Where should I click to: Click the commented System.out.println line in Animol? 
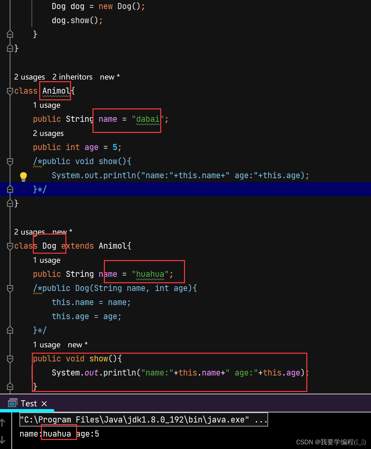(180, 176)
